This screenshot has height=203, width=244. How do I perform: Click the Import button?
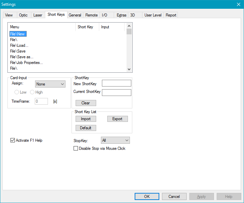86,119
